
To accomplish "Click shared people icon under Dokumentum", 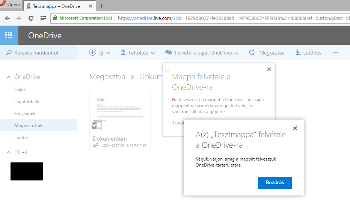I will 96,145.
